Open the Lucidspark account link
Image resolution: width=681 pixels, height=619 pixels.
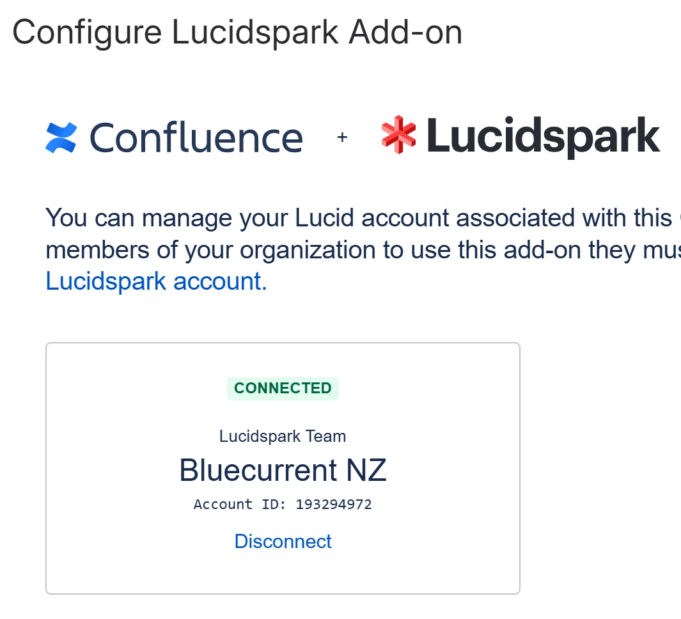coord(157,281)
